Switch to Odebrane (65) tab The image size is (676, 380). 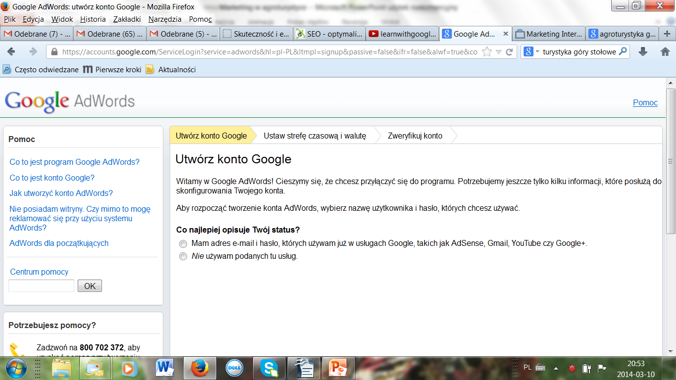pos(110,34)
